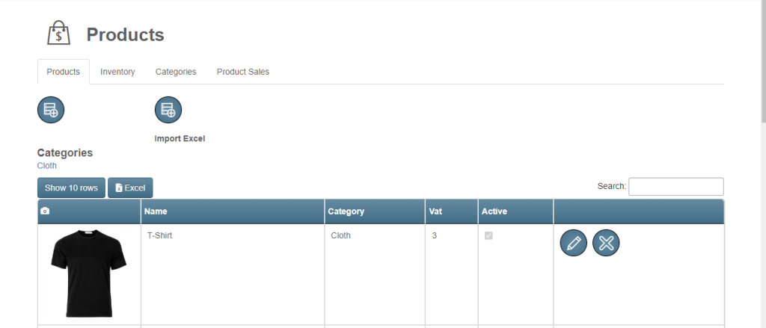Image resolution: width=766 pixels, height=328 pixels.
Task: Toggle the Active checkbox for T-Shirt
Action: point(489,235)
